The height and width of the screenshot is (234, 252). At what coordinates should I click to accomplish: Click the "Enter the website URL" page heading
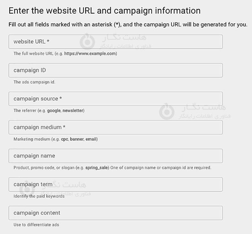tap(104, 11)
